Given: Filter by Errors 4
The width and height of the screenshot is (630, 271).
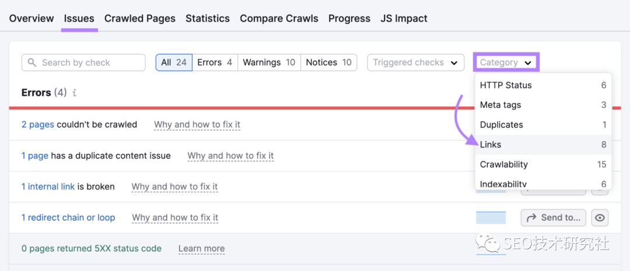Looking at the screenshot, I should (x=215, y=62).
